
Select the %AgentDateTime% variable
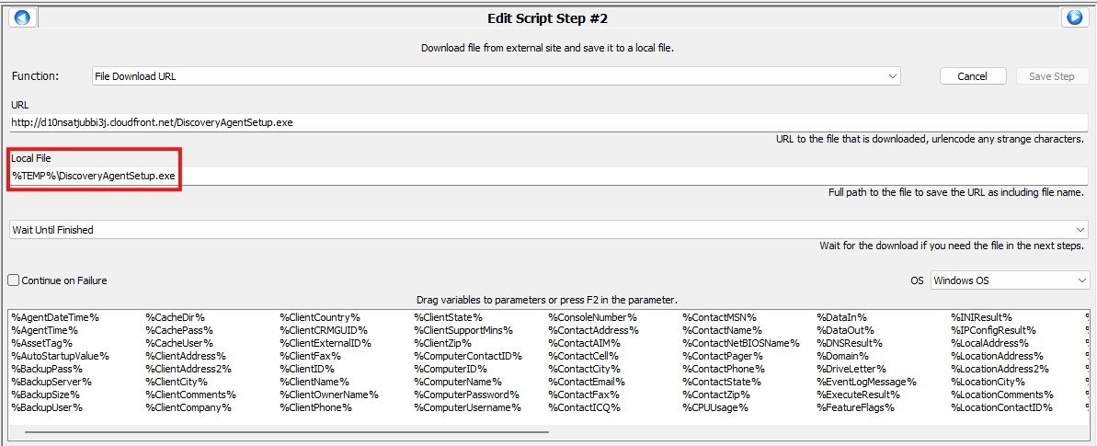pos(55,317)
